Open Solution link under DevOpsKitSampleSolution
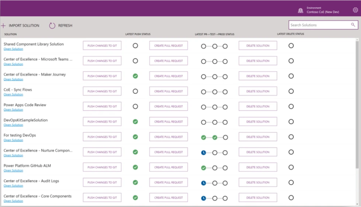 click(x=13, y=125)
